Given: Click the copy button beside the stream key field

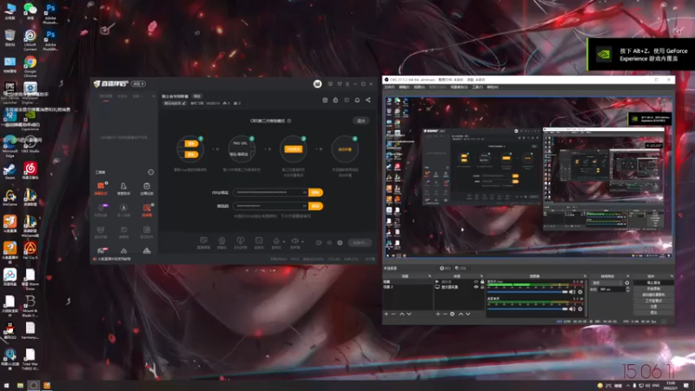Looking at the screenshot, I should tap(315, 206).
